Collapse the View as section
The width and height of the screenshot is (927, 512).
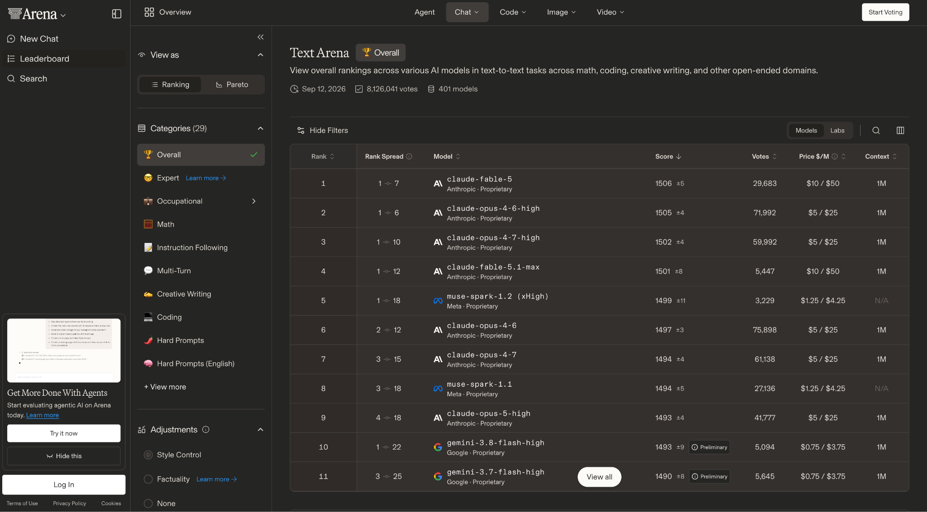click(x=260, y=55)
